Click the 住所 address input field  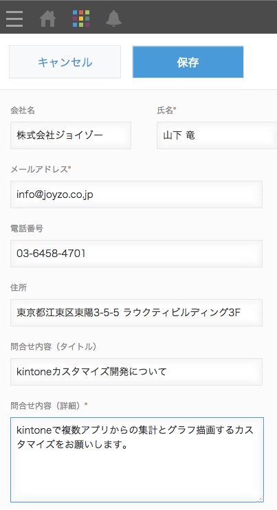[136, 313]
